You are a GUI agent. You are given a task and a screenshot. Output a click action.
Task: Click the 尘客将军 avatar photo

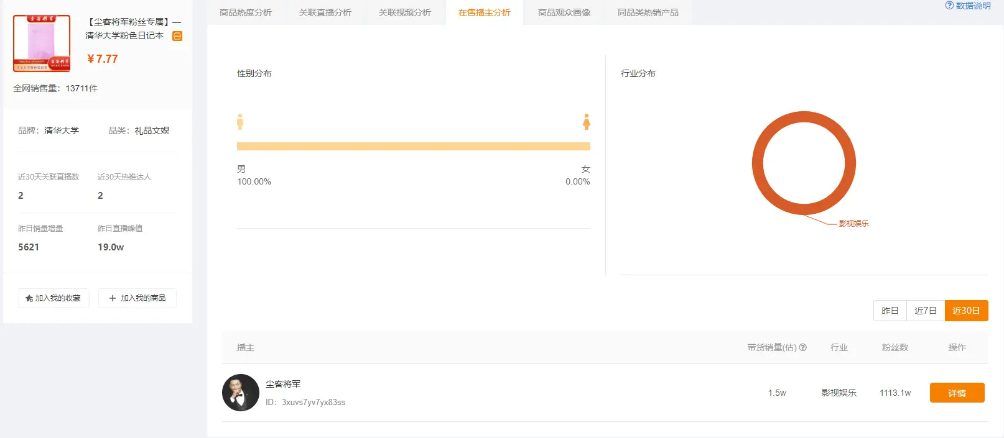241,393
